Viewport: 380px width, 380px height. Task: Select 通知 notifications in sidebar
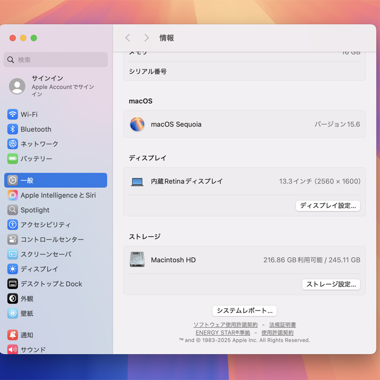27,335
